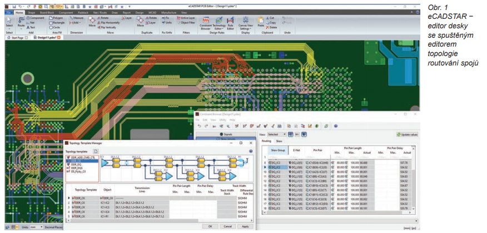Close the Design11.pdes document tab
Image resolution: width=487 pixels, height=233 pixels.
tap(59, 38)
